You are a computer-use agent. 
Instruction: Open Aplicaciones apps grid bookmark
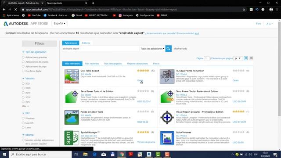(11, 15)
